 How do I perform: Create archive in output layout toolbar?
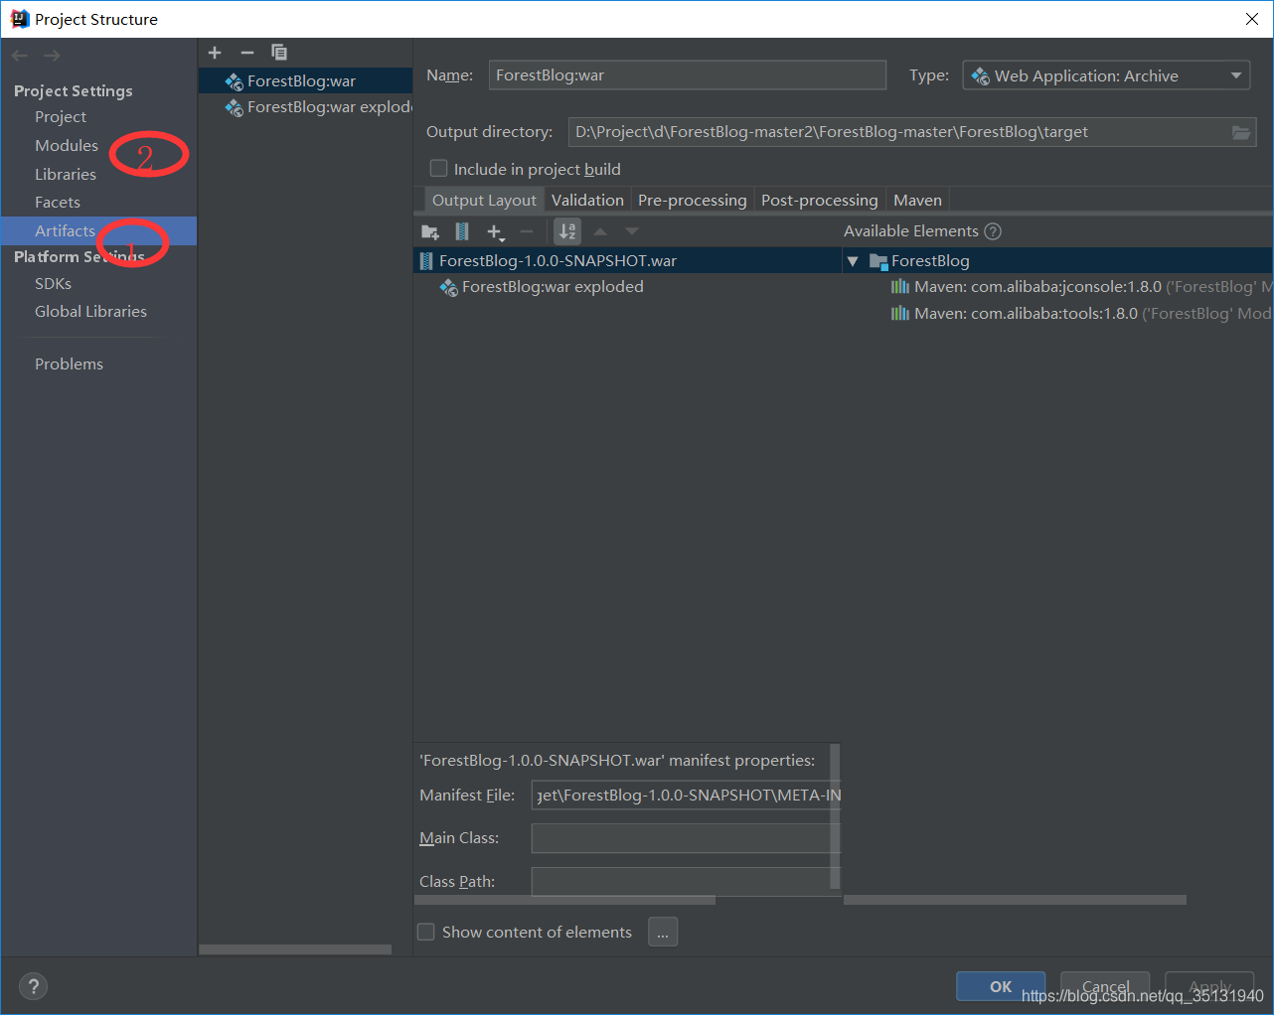pyautogui.click(x=462, y=231)
